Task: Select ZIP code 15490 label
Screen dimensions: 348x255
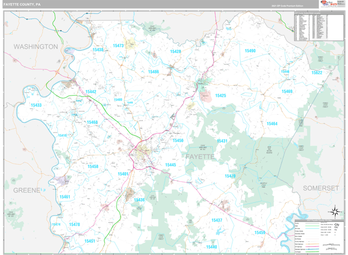Action: coord(250,51)
